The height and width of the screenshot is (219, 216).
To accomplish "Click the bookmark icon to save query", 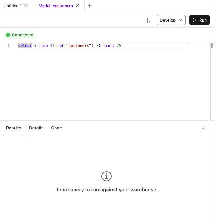I will 149,20.
